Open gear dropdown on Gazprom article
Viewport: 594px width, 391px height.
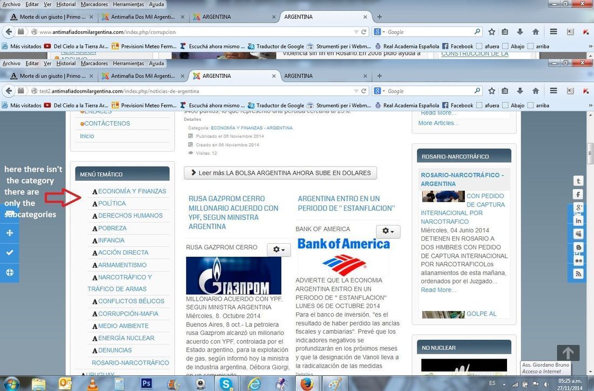pos(279,250)
